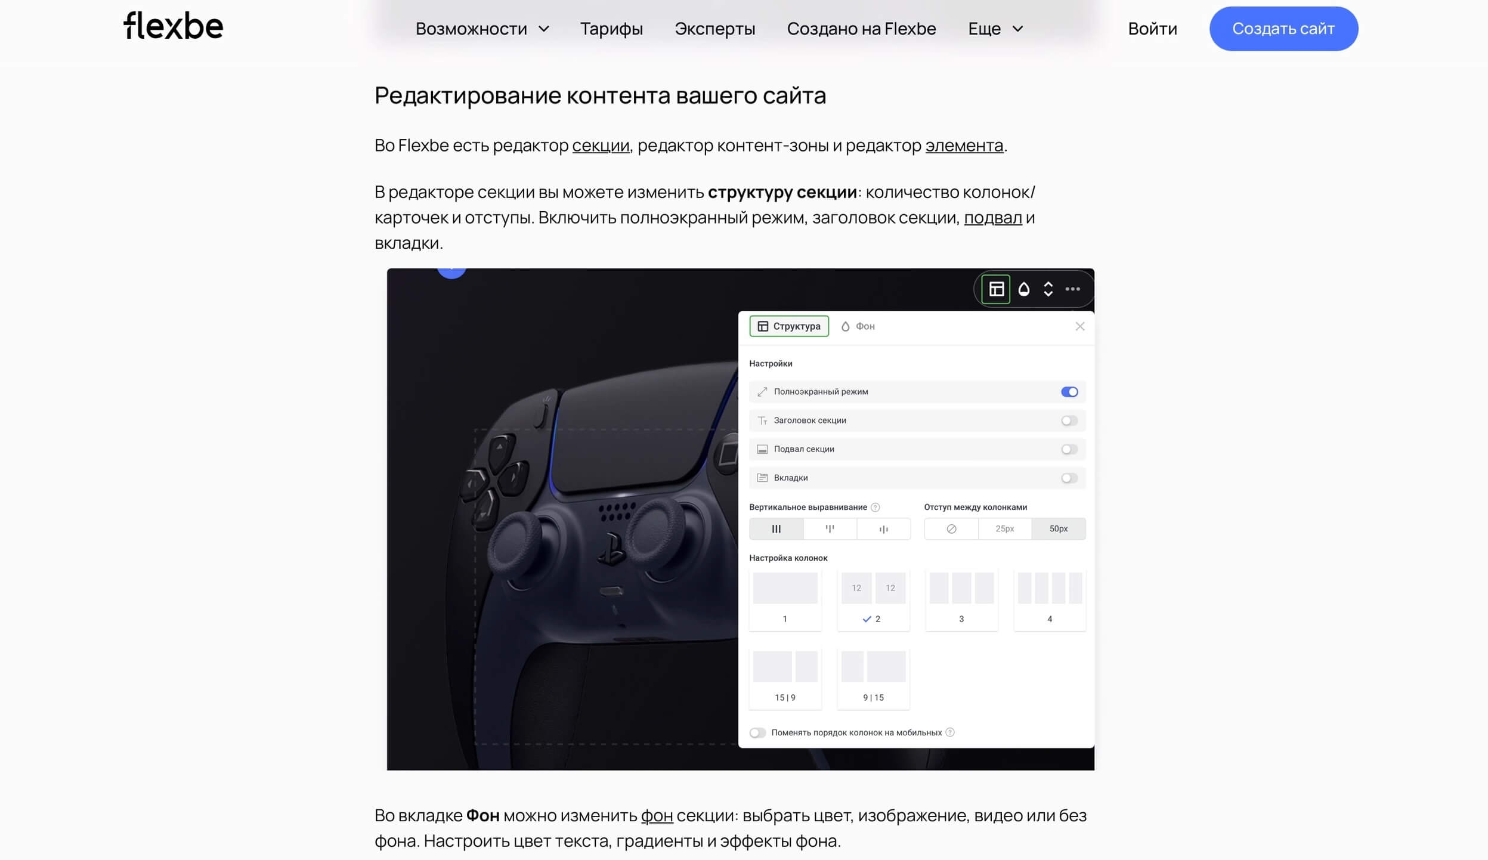Expand the Возможности menu
The image size is (1488, 860).
pos(482,29)
